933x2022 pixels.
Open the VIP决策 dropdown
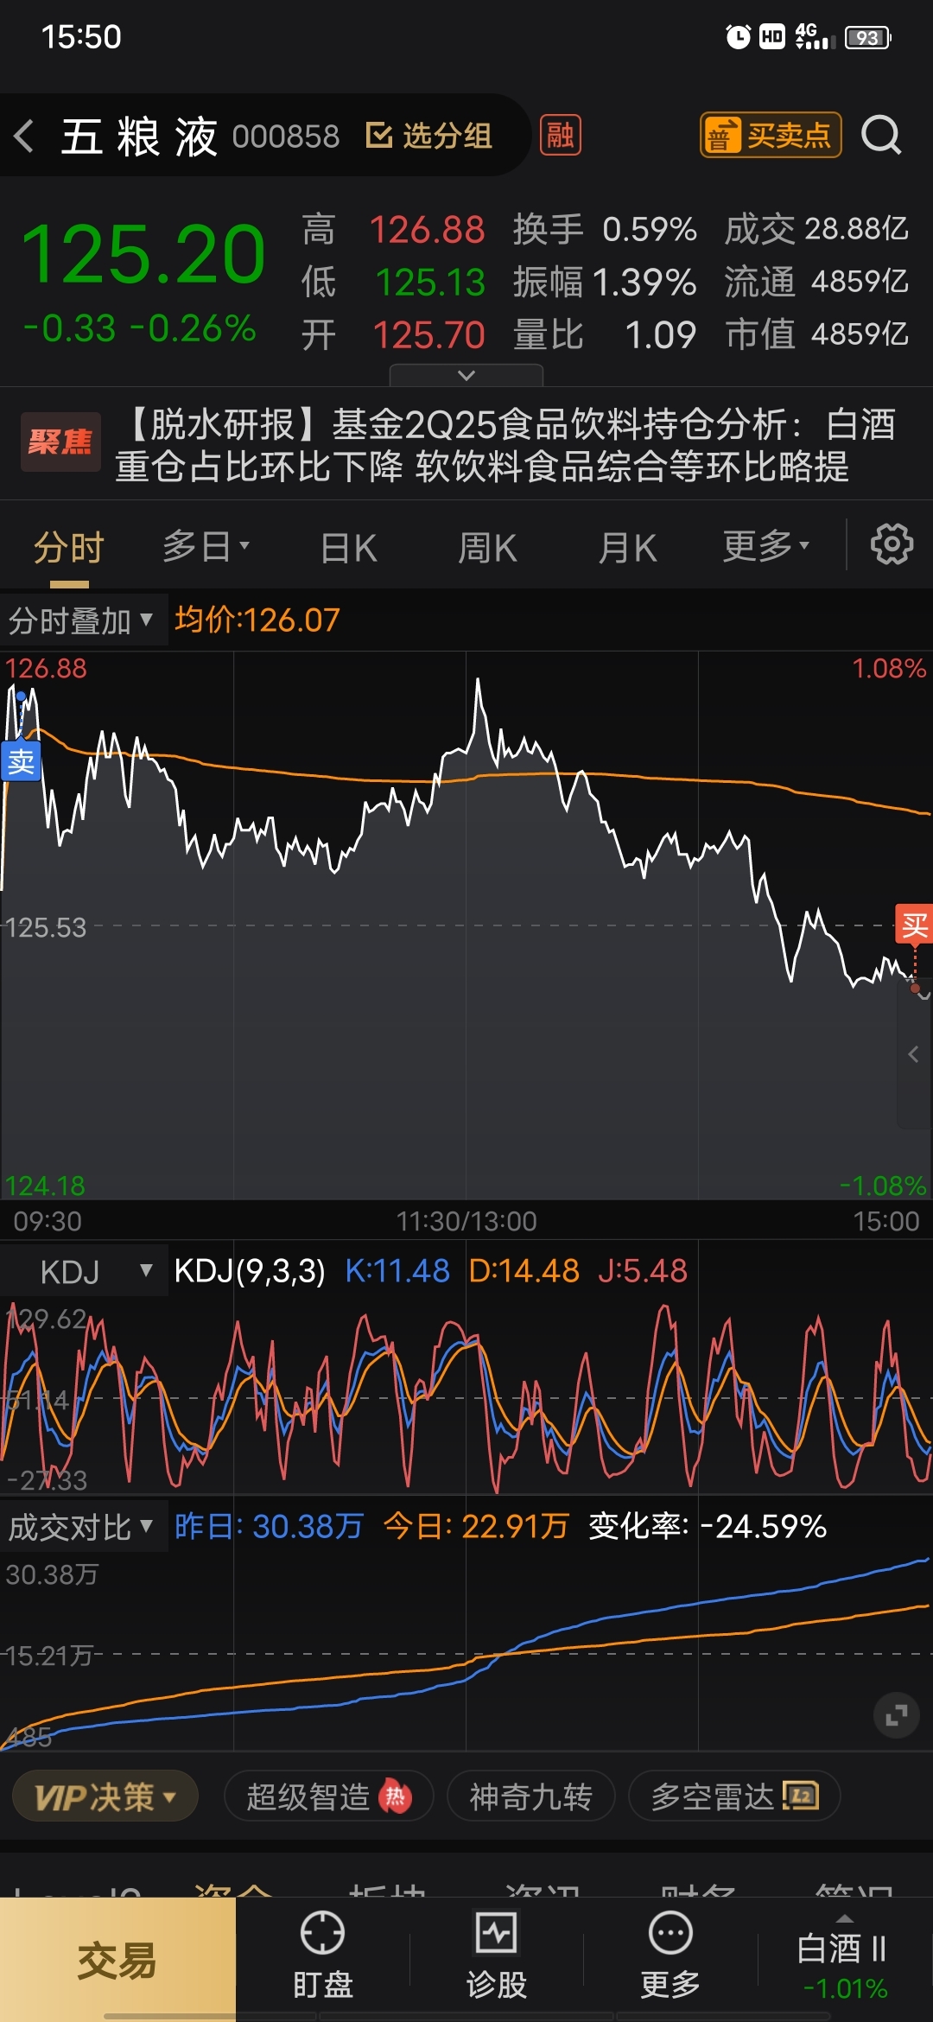pos(105,1797)
